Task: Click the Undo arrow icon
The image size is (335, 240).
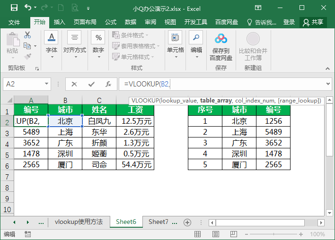Action: coord(28,8)
